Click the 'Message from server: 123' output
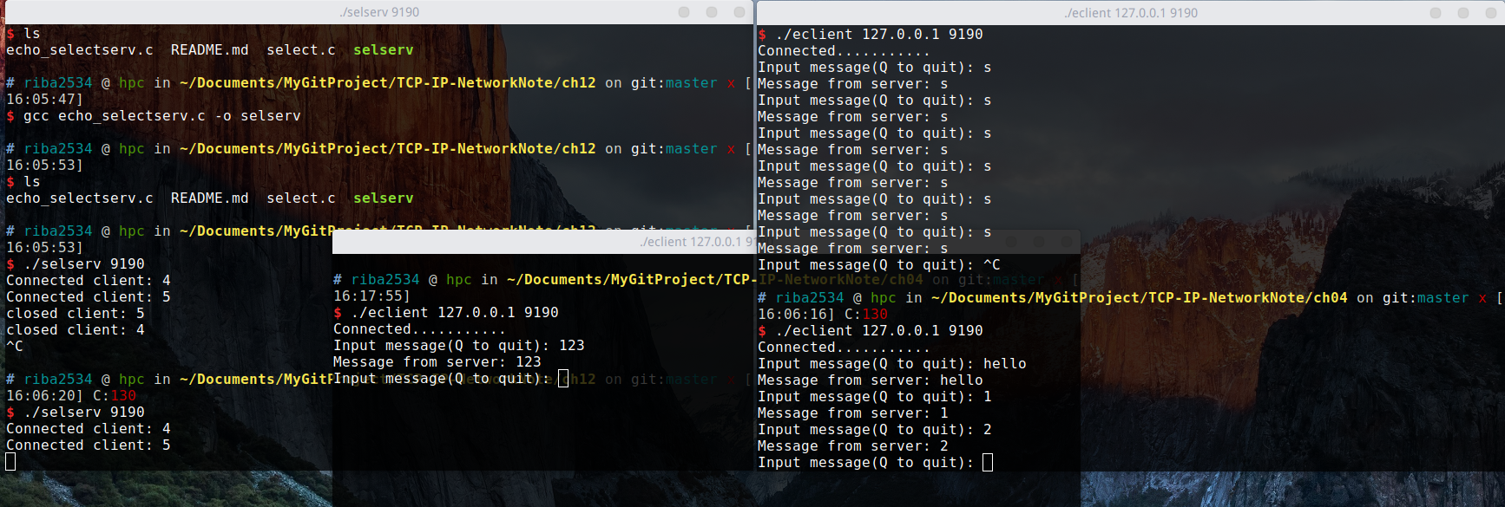Viewport: 1505px width, 507px height. (x=437, y=362)
